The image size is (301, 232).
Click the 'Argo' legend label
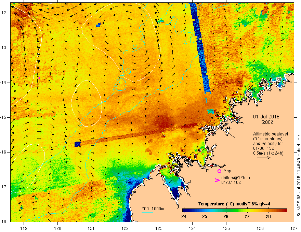coord(228,171)
